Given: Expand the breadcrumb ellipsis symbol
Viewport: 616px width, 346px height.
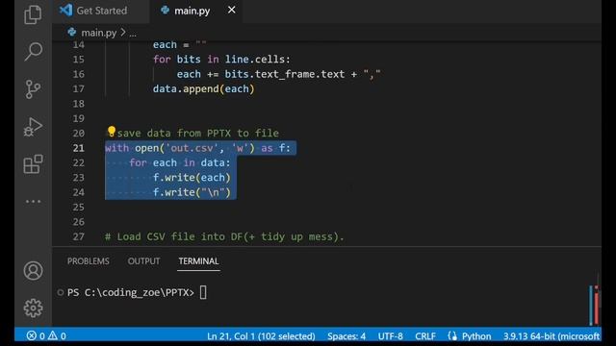Looking at the screenshot, I should point(133,34).
